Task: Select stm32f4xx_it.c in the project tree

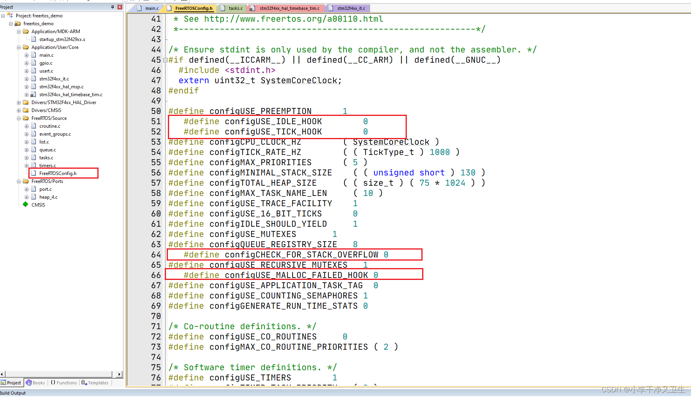Action: [54, 79]
